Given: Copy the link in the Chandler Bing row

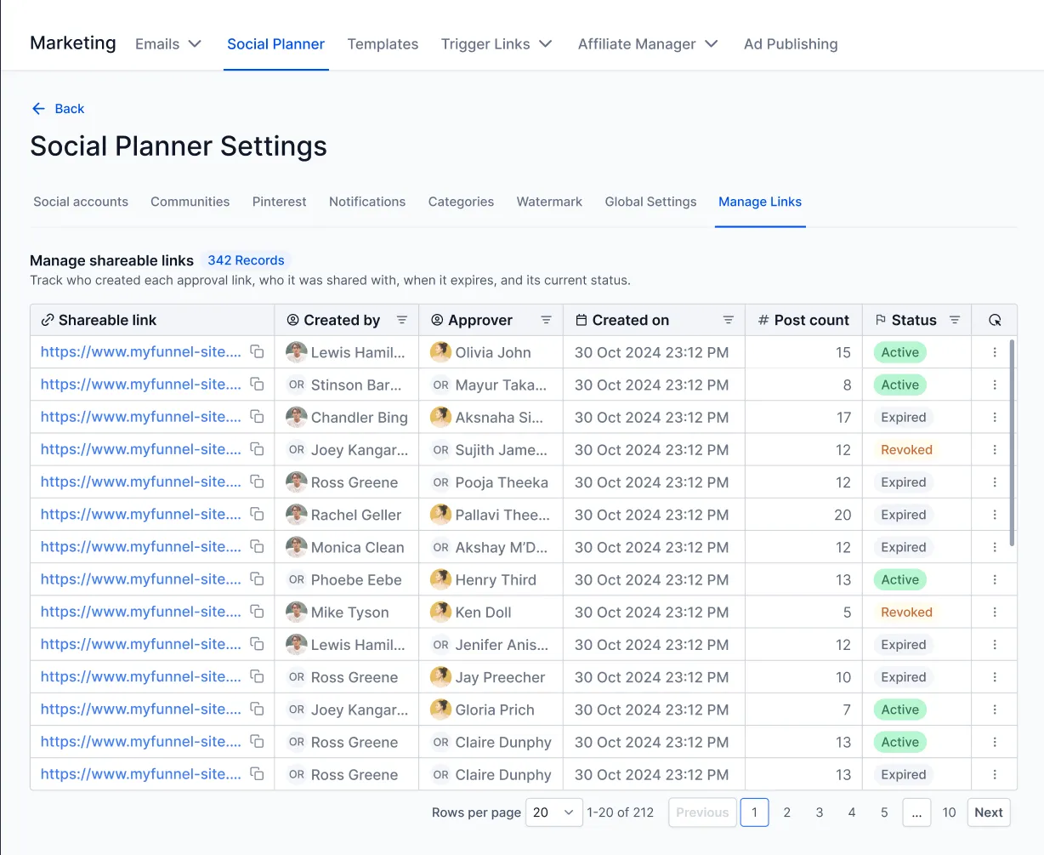Looking at the screenshot, I should pos(257,417).
